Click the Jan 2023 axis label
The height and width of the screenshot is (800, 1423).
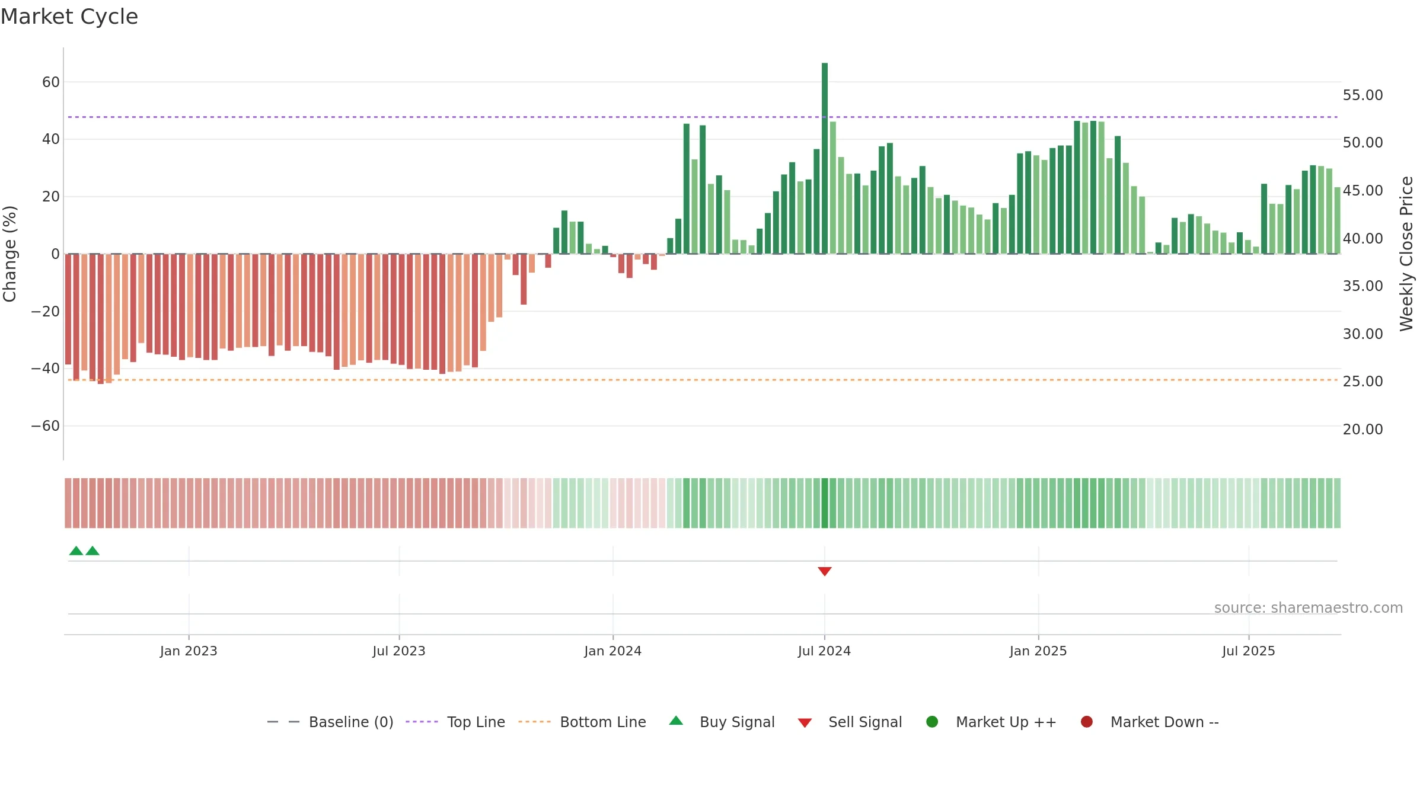[189, 651]
